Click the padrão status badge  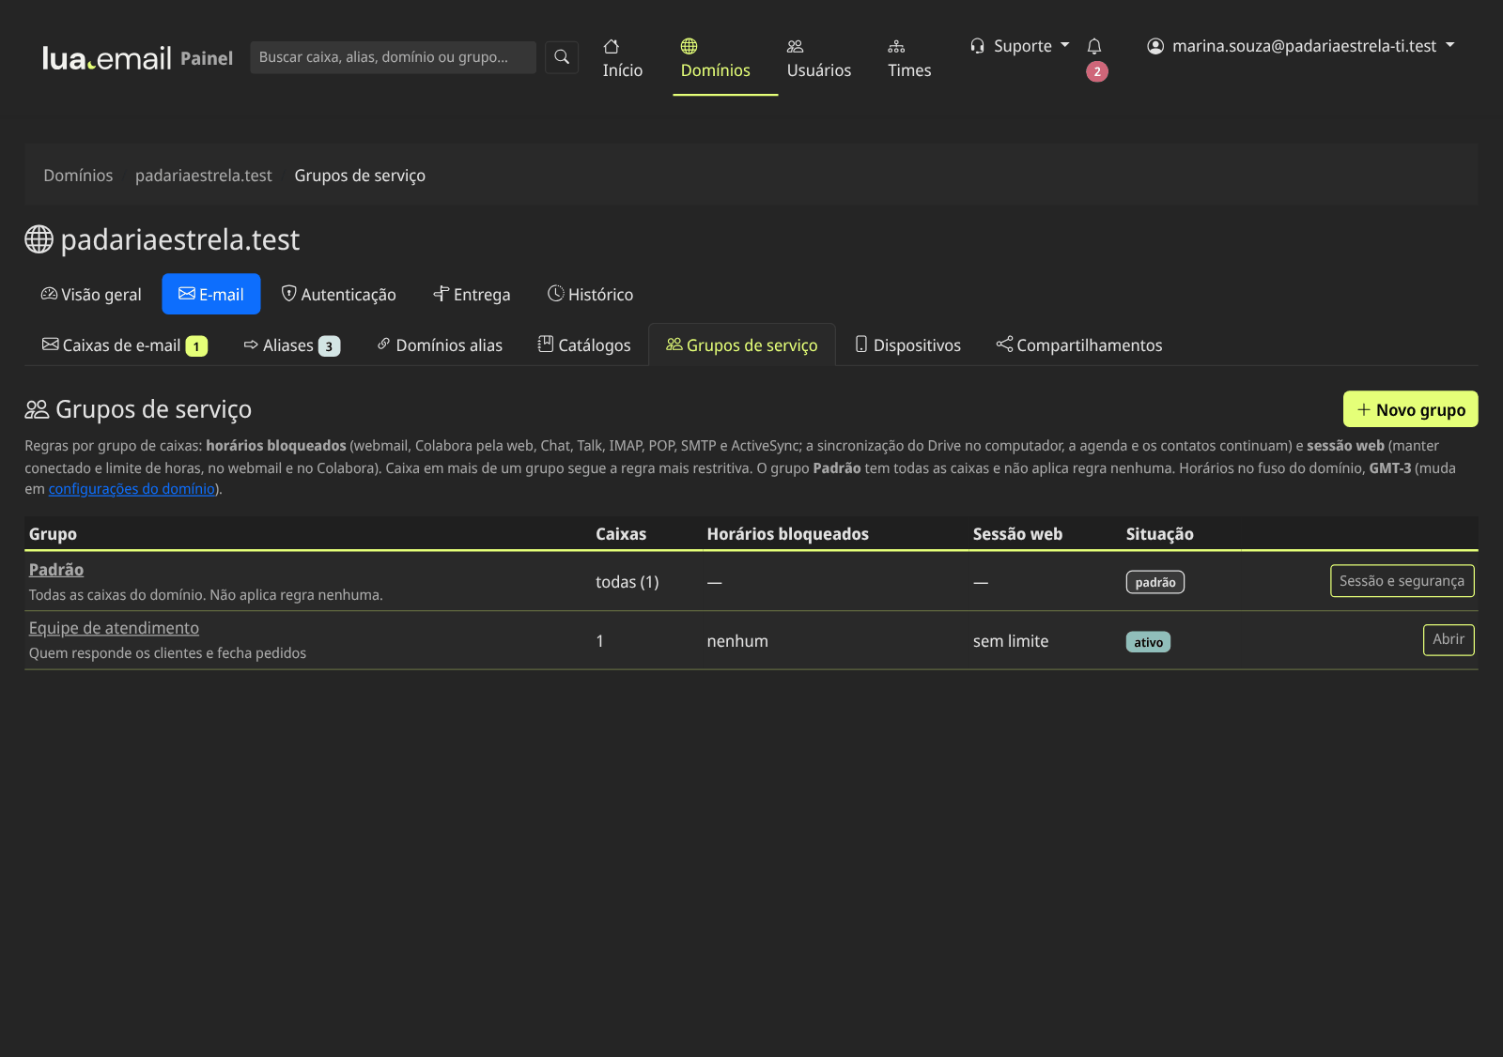click(1155, 582)
